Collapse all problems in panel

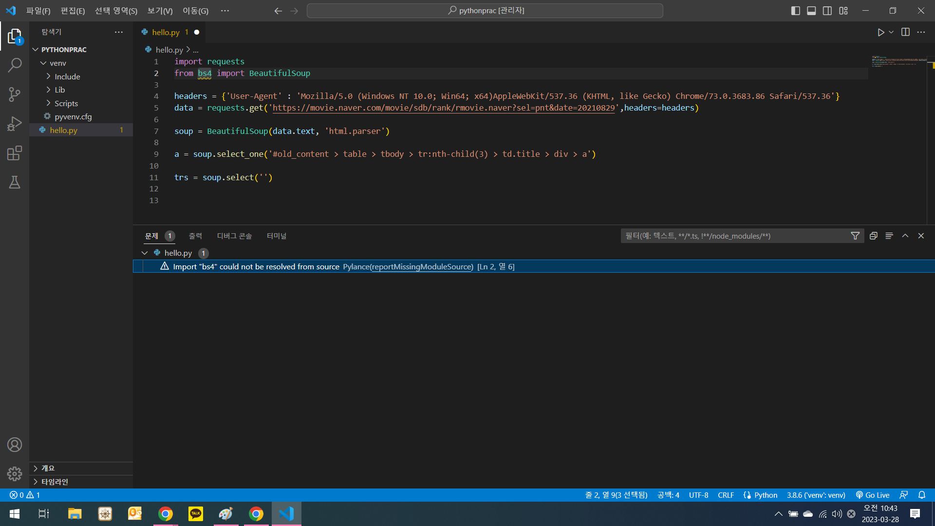(x=874, y=236)
